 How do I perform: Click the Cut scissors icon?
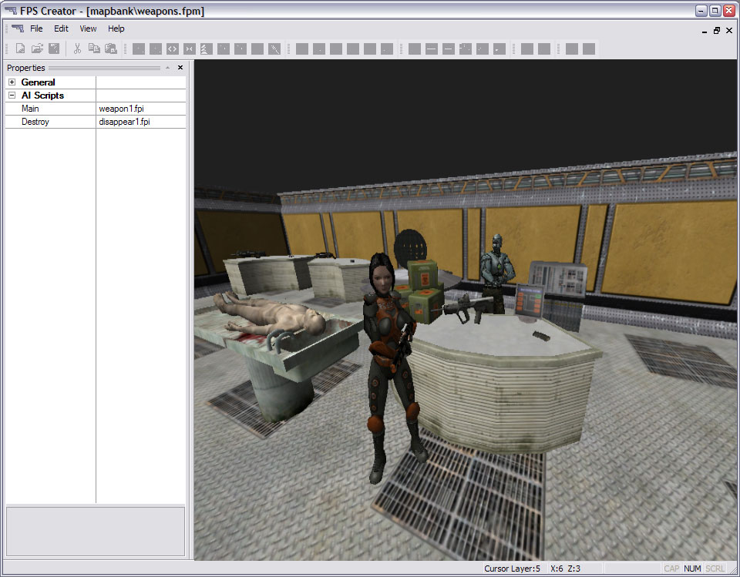(77, 49)
